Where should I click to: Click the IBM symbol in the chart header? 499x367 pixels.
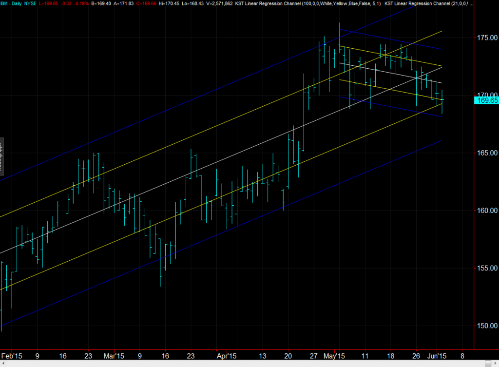click(4, 3)
